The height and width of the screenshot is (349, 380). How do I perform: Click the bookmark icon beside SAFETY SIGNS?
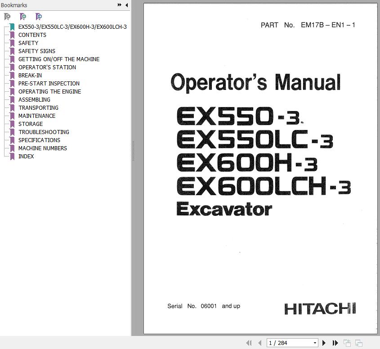(12, 51)
